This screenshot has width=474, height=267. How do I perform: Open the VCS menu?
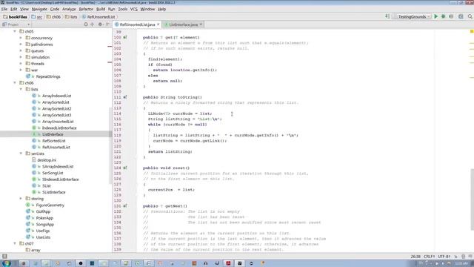pos(133,9)
